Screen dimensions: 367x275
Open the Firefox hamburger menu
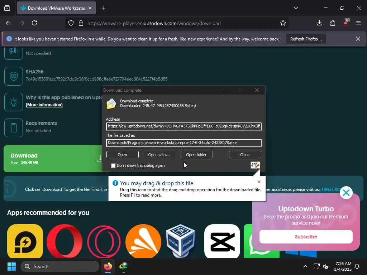358,23
